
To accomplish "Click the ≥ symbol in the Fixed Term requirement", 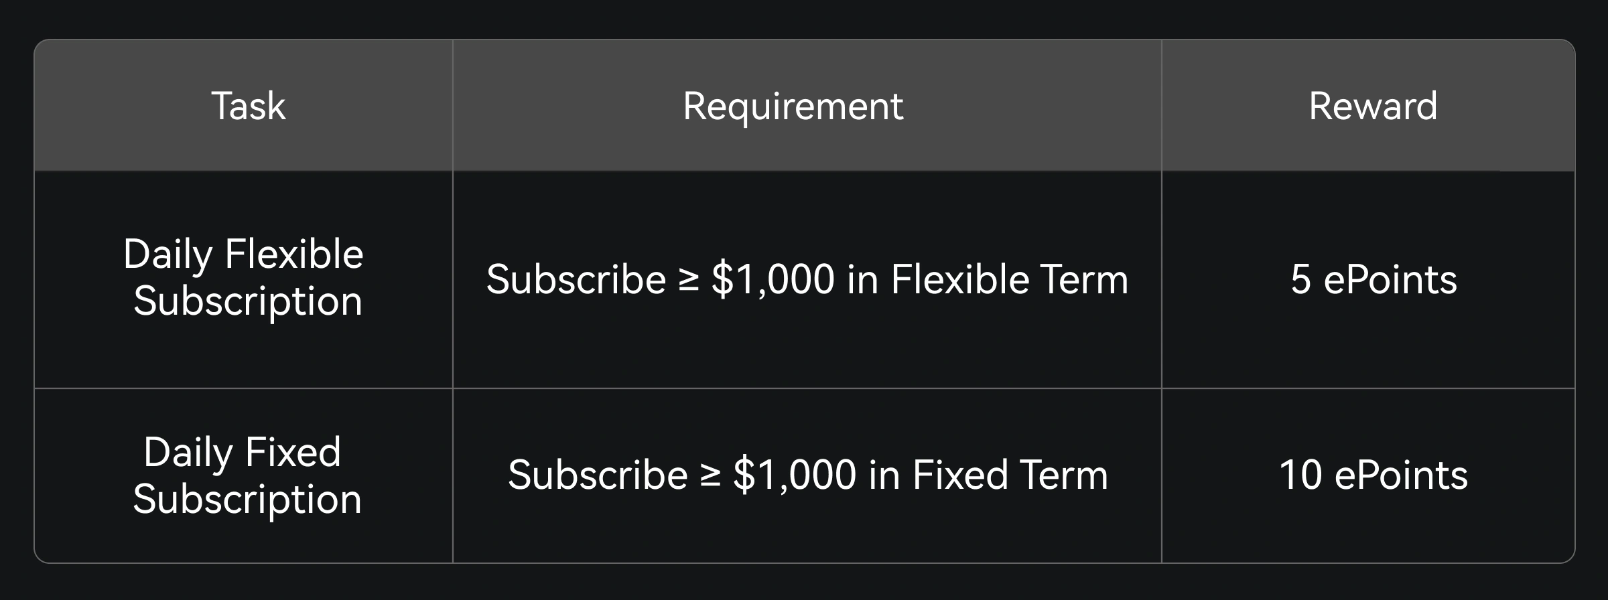I will (x=710, y=476).
